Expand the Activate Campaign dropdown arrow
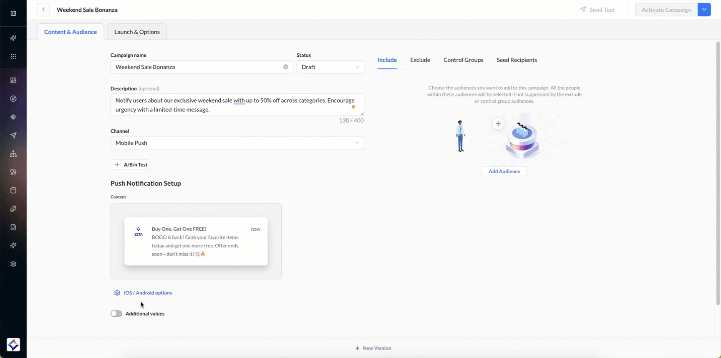Image resolution: width=721 pixels, height=358 pixels. [704, 10]
